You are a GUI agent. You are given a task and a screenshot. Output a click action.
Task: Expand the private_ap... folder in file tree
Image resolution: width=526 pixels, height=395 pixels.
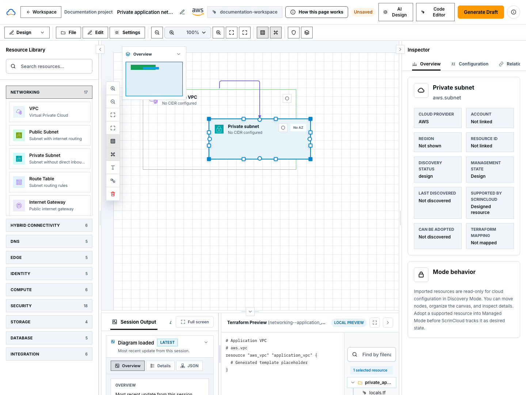(x=353, y=383)
